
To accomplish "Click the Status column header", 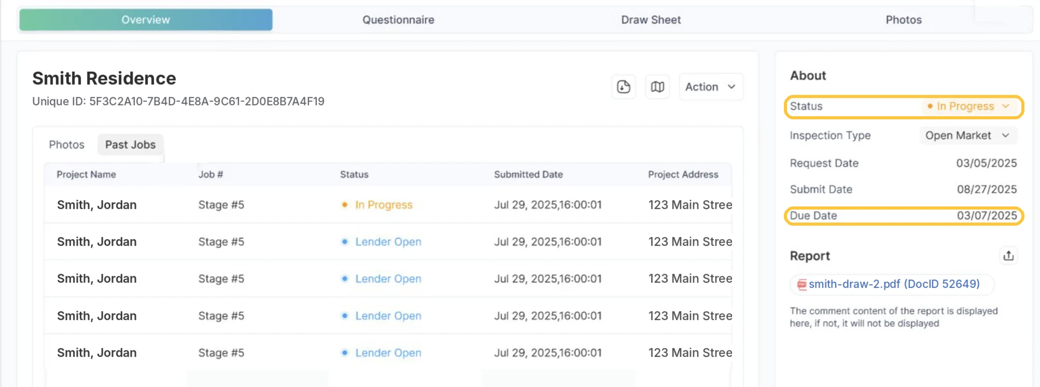I will pos(354,175).
